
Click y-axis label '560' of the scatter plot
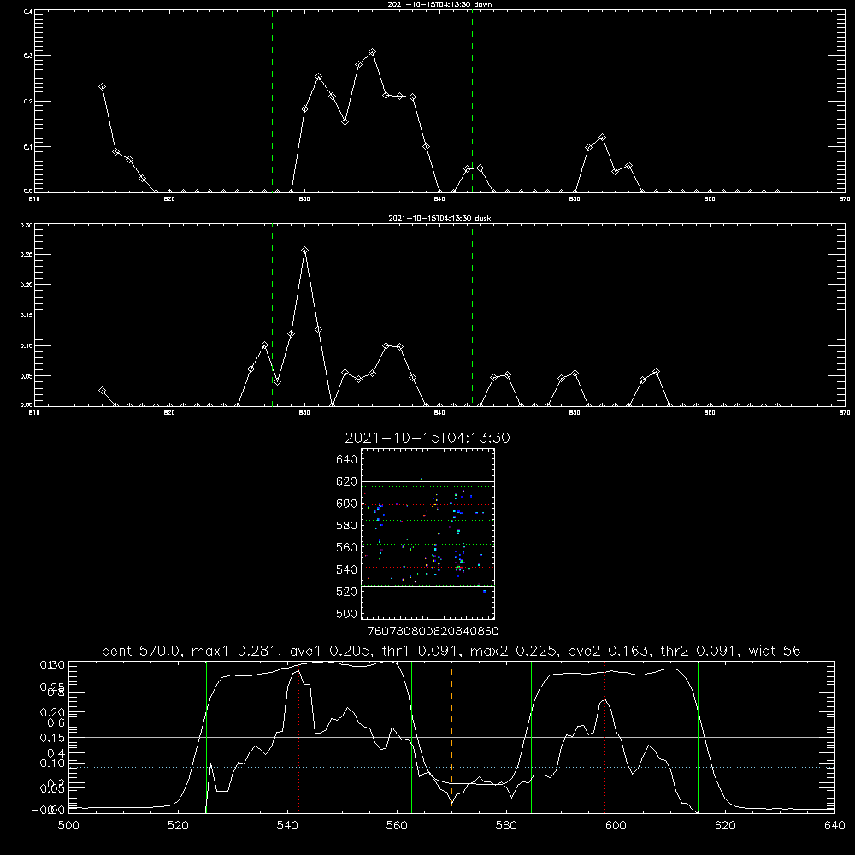pyautogui.click(x=347, y=547)
